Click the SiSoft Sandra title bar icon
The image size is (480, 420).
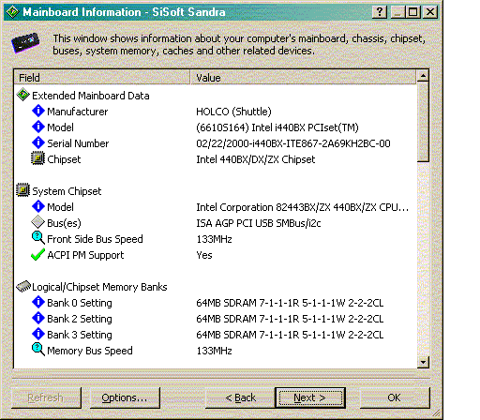12,12
